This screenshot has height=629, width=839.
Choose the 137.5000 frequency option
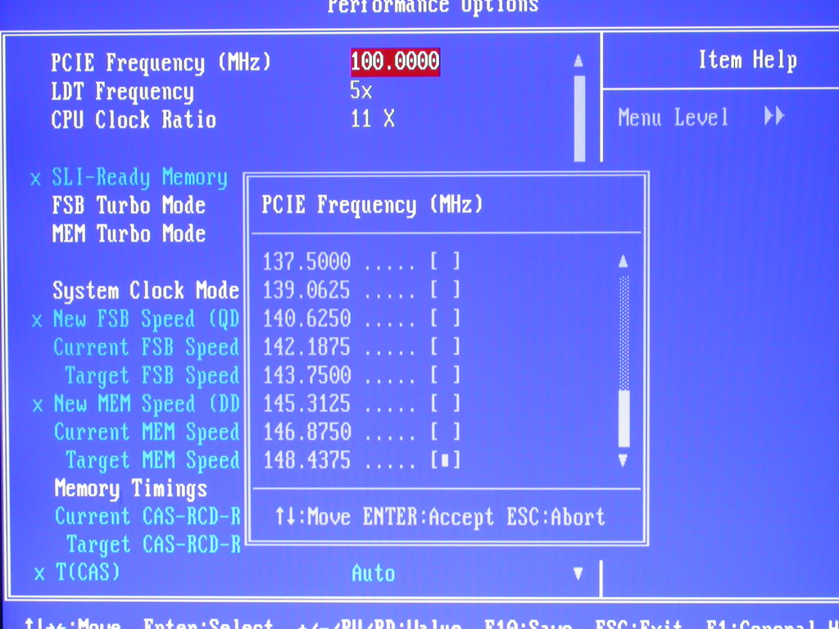click(361, 261)
